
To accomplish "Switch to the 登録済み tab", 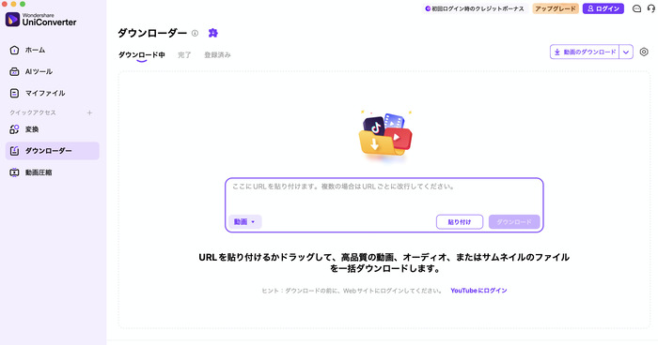I will coord(217,55).
